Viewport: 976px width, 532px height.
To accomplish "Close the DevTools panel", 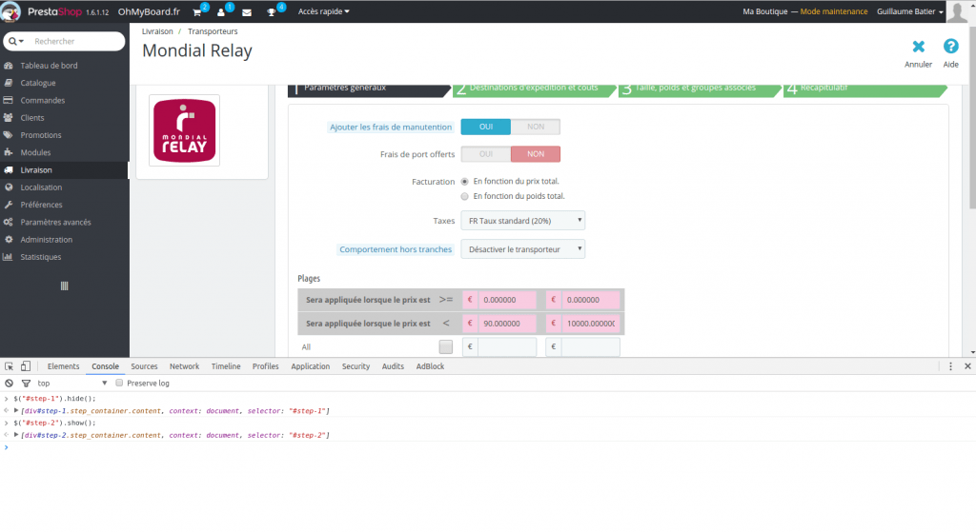I will tap(967, 366).
